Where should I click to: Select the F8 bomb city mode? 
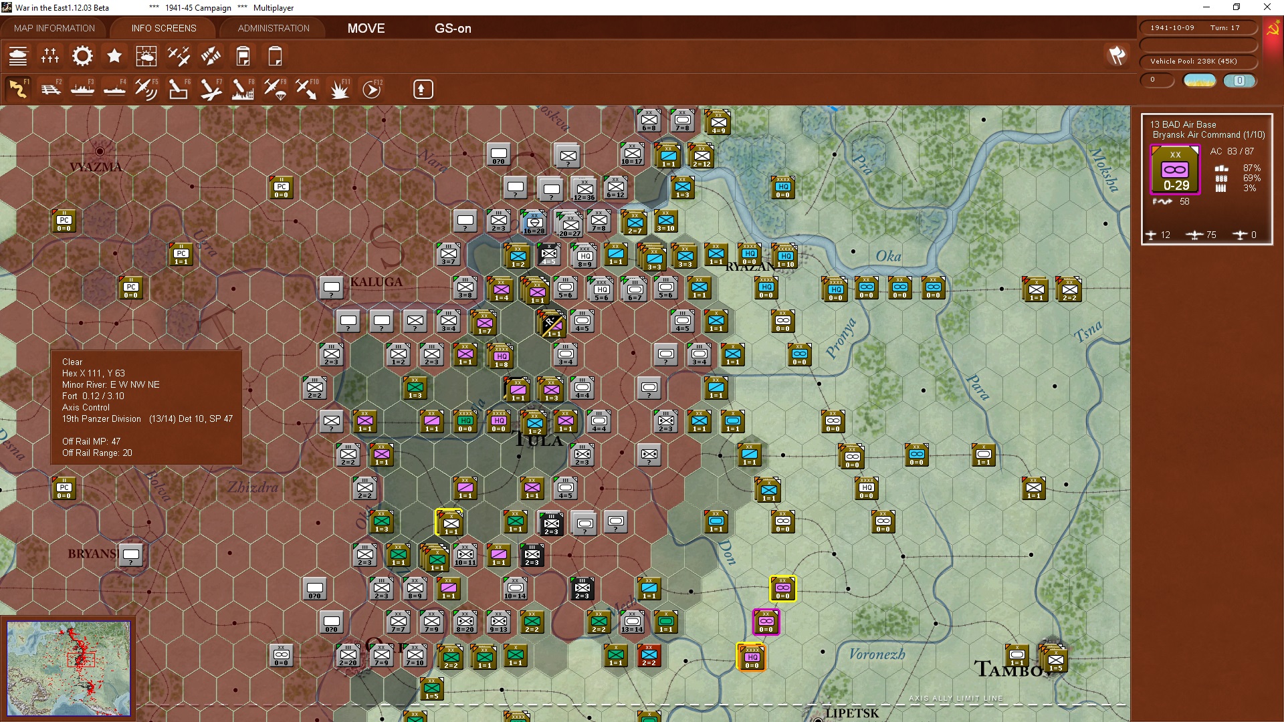click(243, 89)
